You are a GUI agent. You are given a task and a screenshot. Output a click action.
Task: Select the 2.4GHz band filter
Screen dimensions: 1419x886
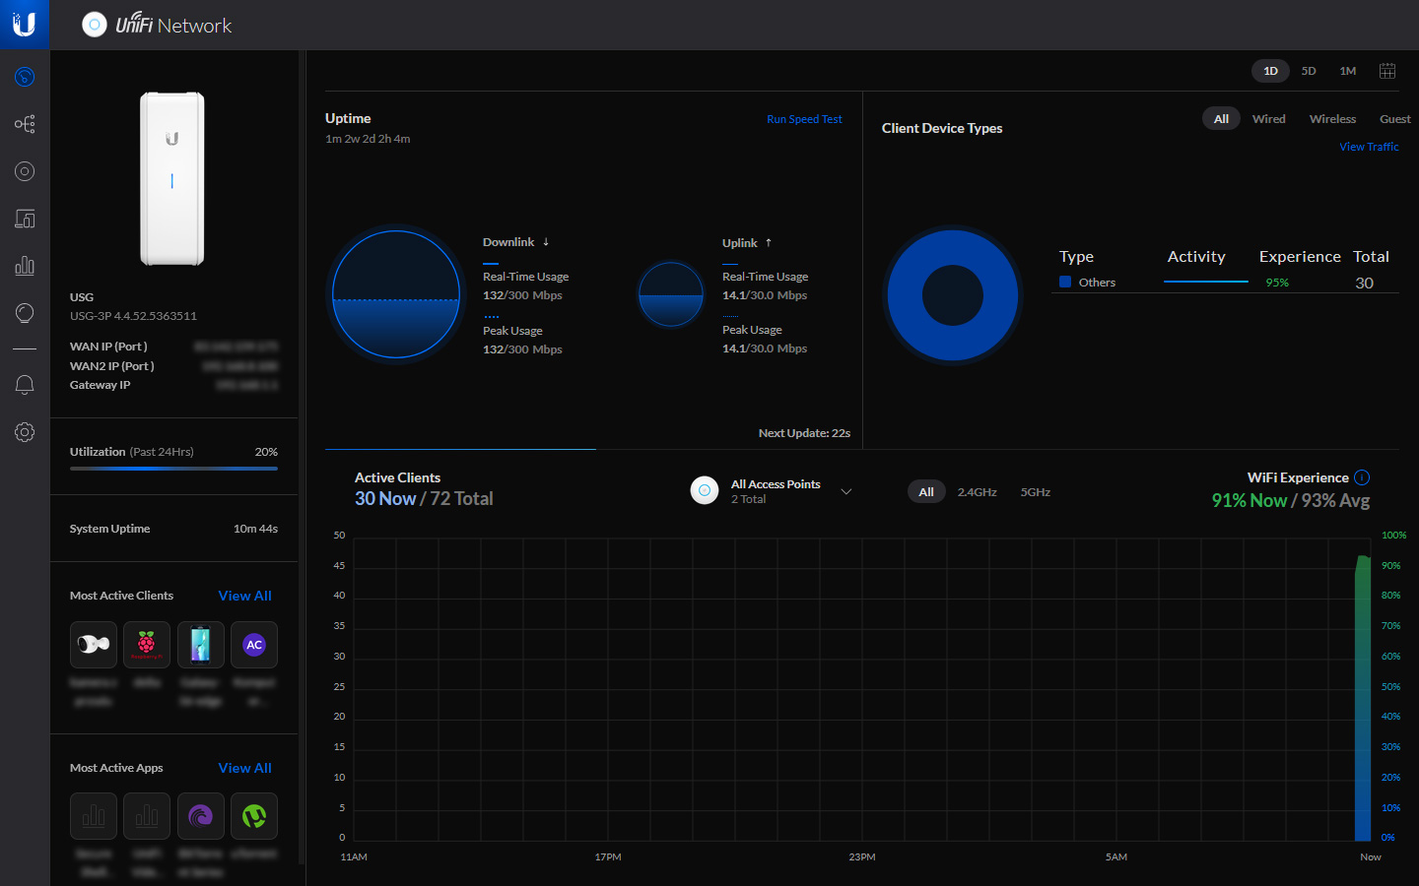(x=978, y=492)
